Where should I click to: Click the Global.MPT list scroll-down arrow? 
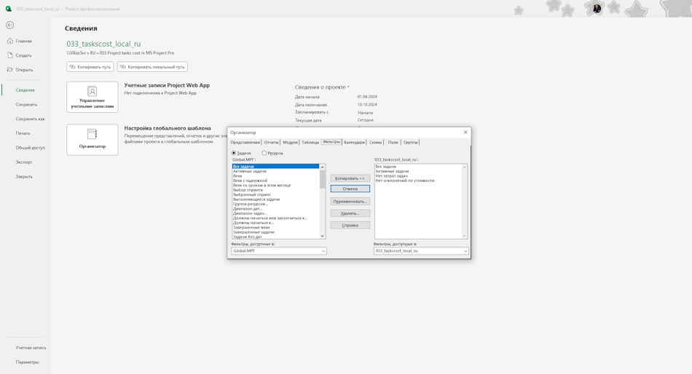pyautogui.click(x=322, y=236)
